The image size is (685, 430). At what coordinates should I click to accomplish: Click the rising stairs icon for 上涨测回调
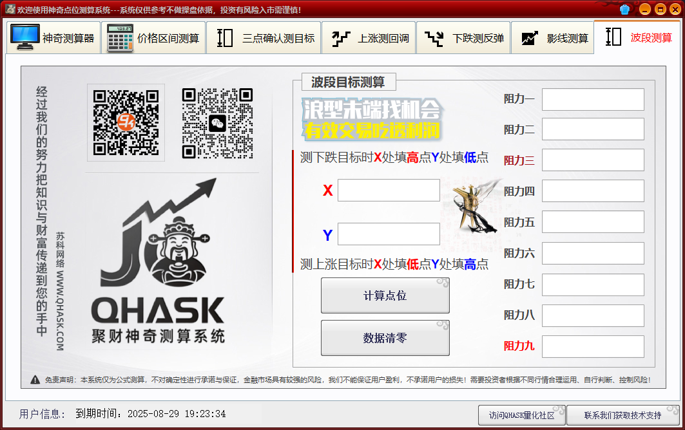(x=341, y=39)
